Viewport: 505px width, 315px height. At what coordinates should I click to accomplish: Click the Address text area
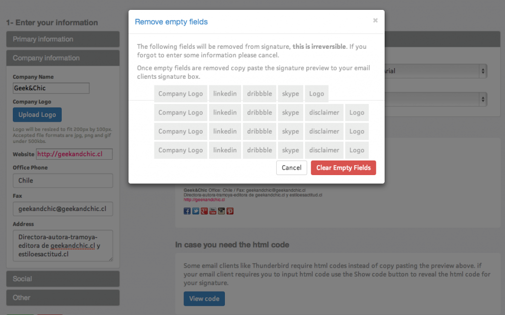tap(63, 245)
